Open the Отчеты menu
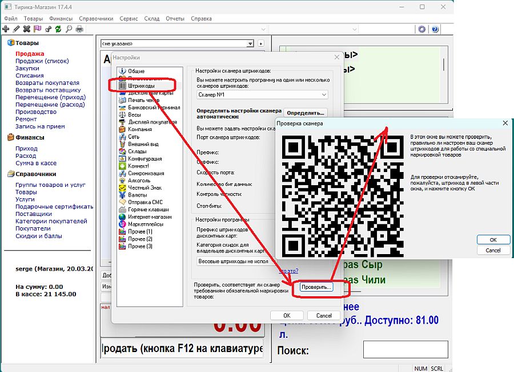The image size is (514, 372). coord(175,18)
